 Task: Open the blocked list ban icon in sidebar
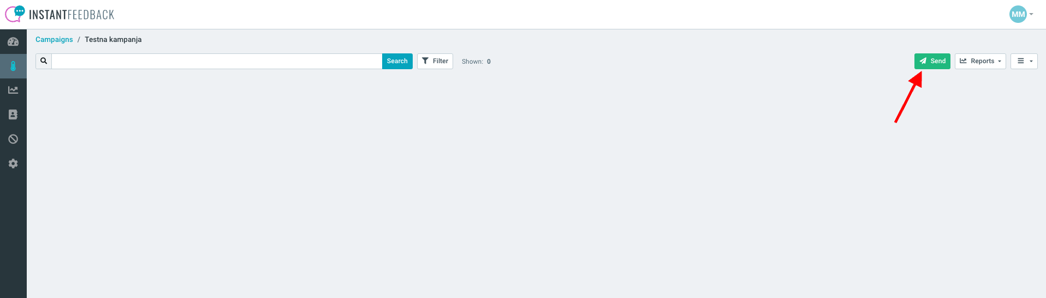point(13,139)
